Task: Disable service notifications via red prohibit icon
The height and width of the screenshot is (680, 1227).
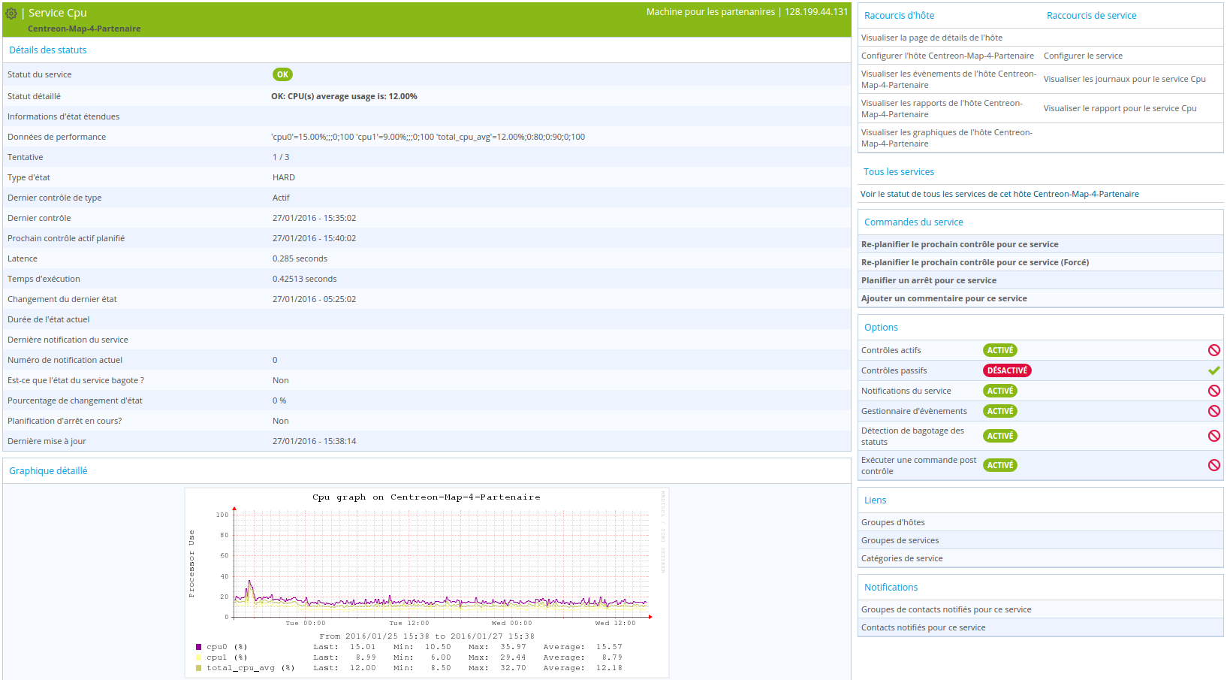Action: tap(1213, 391)
